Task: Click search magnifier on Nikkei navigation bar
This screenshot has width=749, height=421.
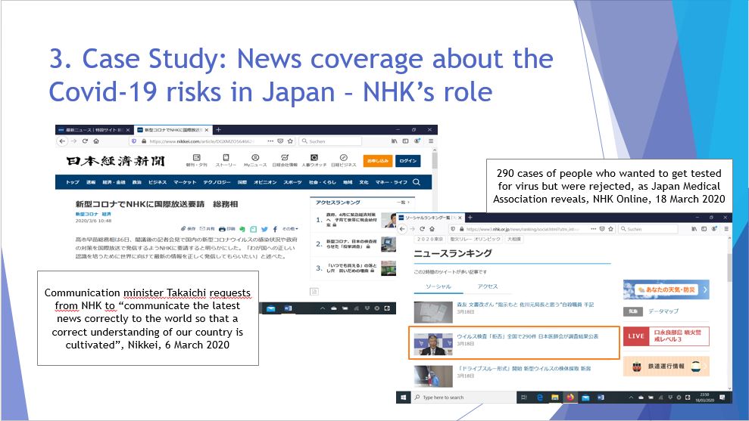Action: coord(417,182)
